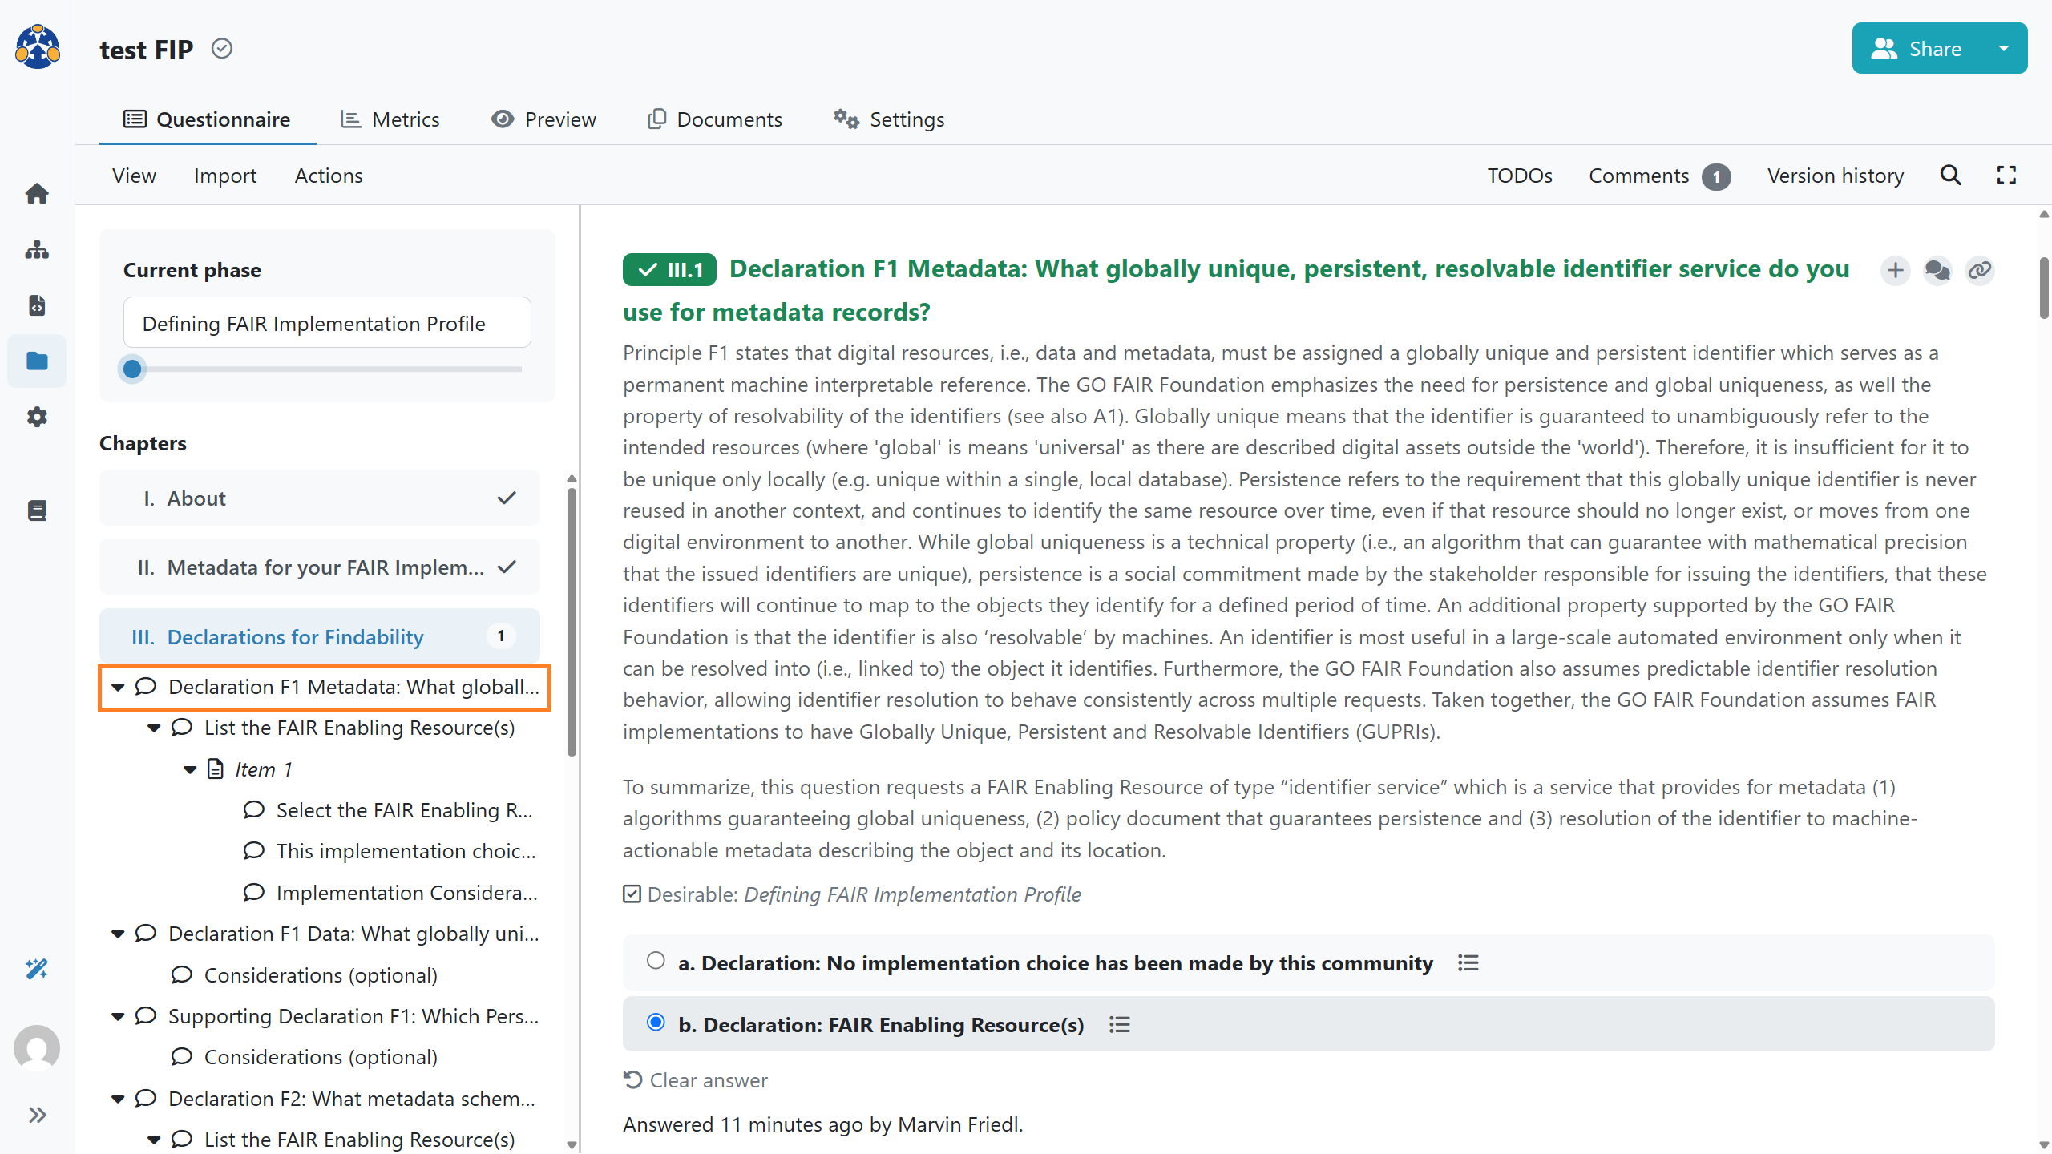Switch to Documents tab

(x=715, y=119)
